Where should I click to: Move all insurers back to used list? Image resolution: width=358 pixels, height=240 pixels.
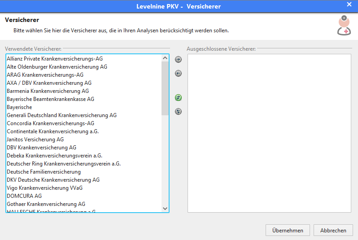(178, 111)
